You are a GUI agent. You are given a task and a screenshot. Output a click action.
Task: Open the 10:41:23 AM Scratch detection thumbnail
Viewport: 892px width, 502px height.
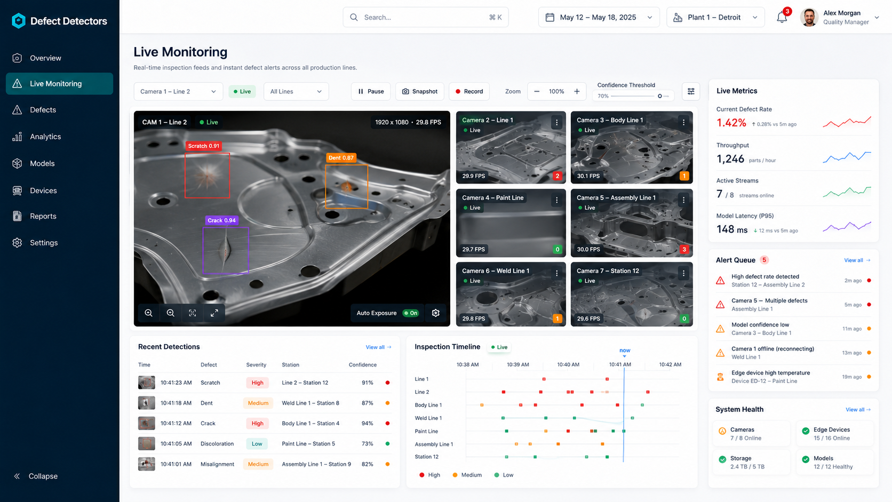click(147, 383)
